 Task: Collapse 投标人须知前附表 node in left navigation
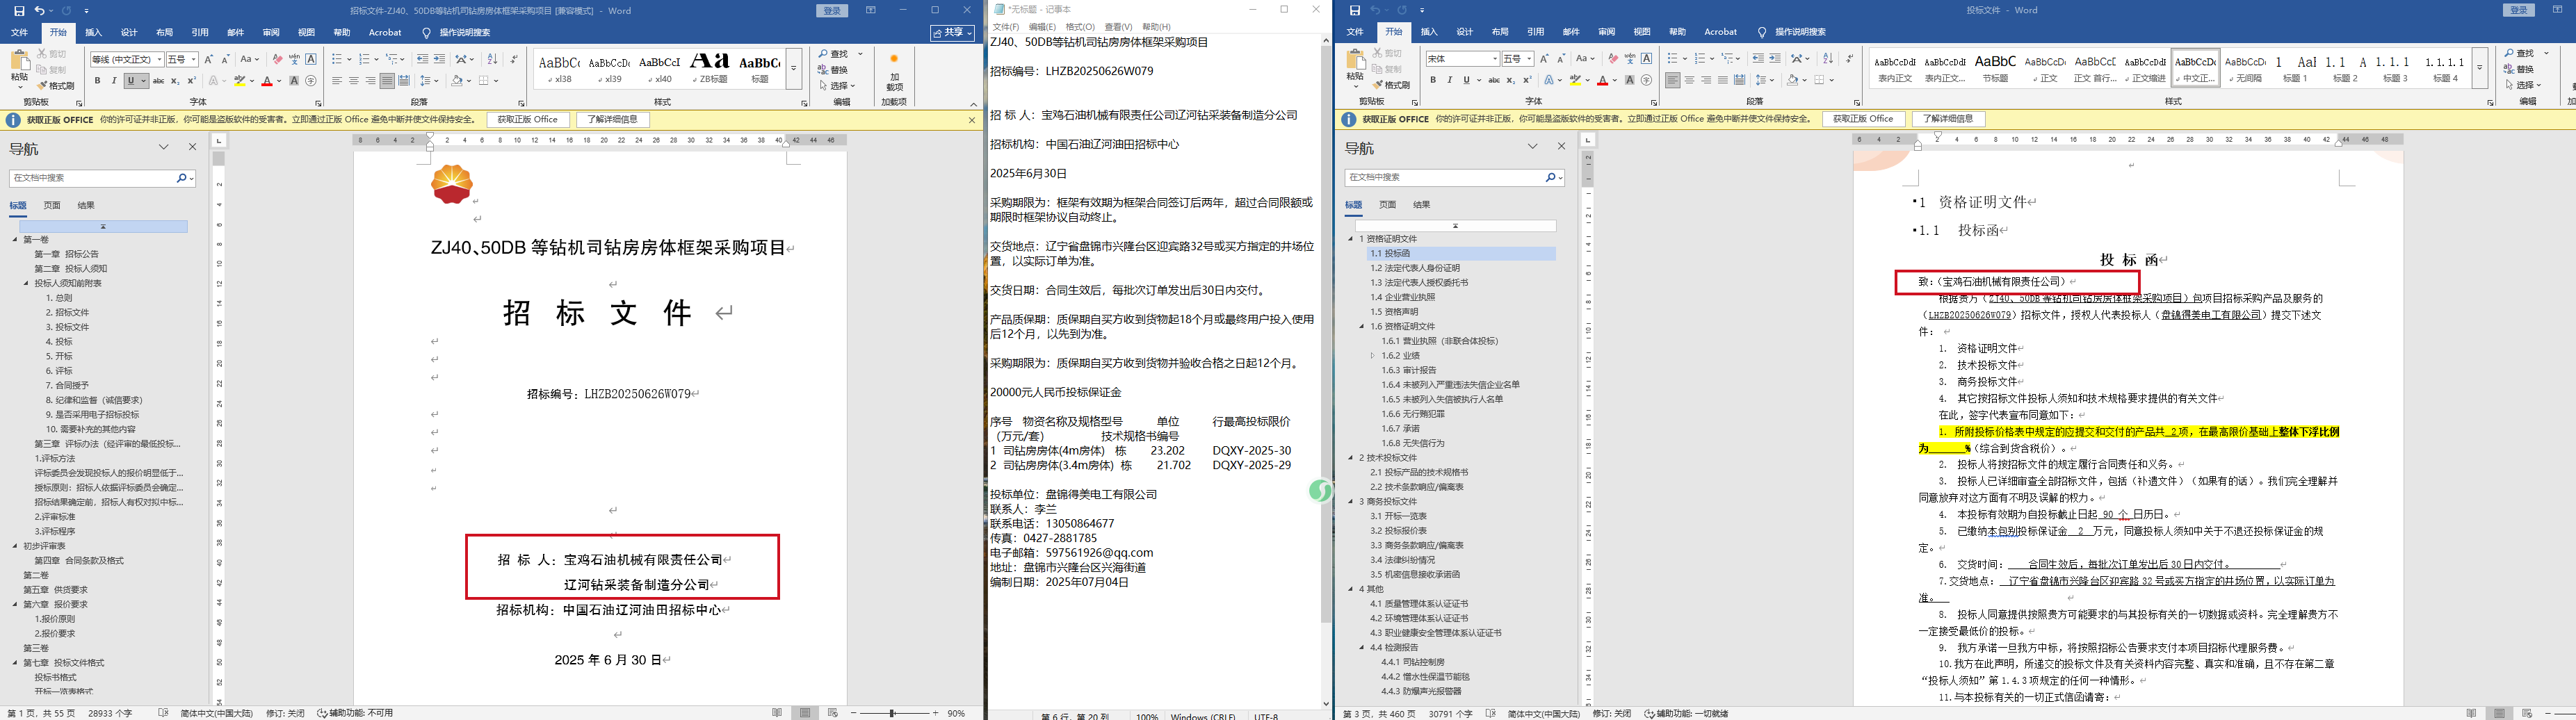27,283
